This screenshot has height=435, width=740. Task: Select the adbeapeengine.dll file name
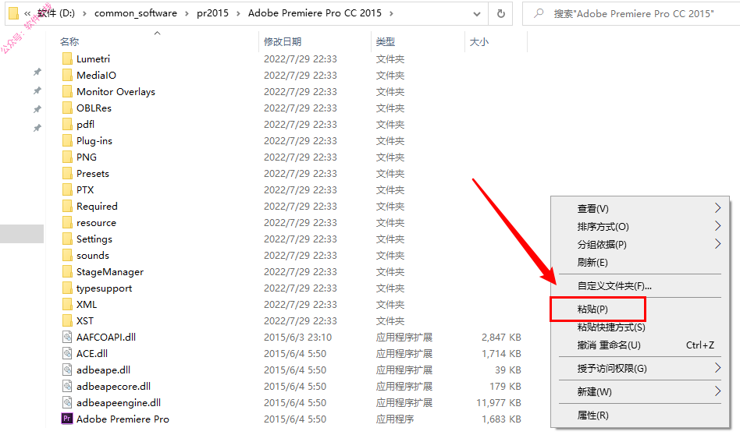coord(119,403)
